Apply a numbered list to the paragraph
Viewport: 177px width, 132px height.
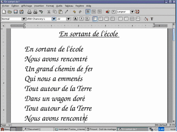[x=120, y=19]
